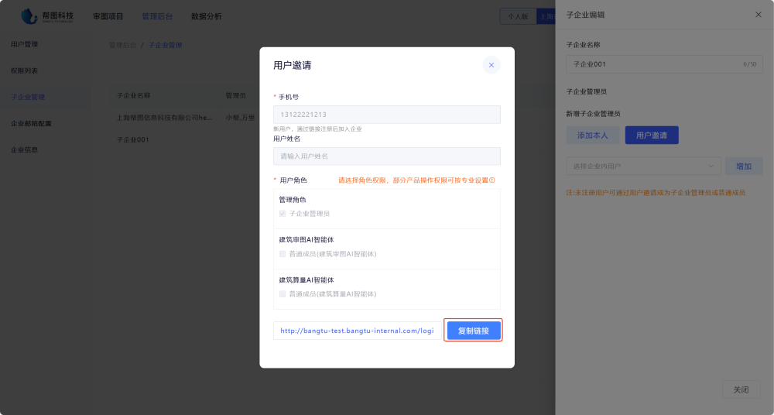Click the 用户姓名 input field

pyautogui.click(x=386, y=156)
